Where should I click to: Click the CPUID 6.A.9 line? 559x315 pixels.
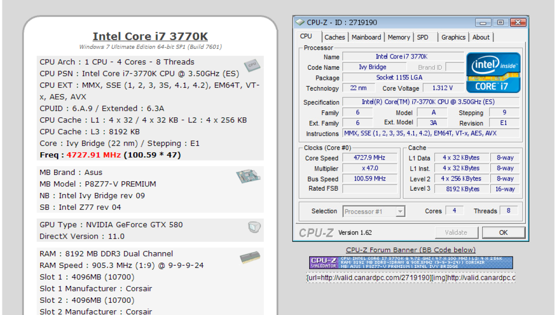(102, 109)
